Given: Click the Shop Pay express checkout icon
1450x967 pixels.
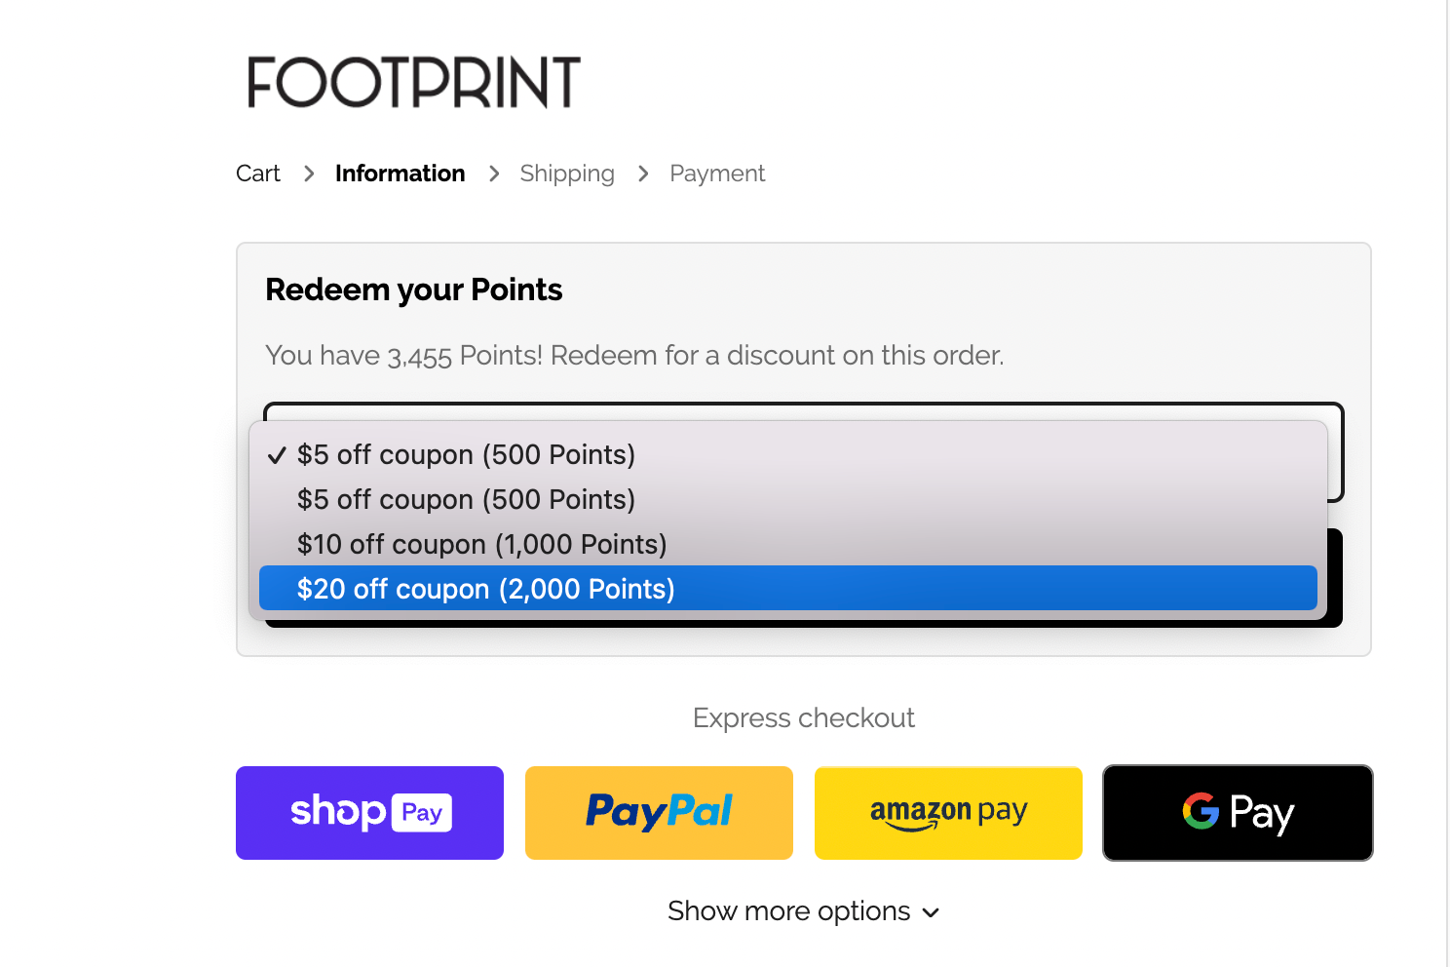Looking at the screenshot, I should click(369, 812).
